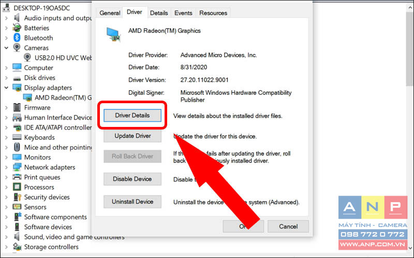
Task: Click the AMD Radeon adapter icon in tree
Action: 27,98
